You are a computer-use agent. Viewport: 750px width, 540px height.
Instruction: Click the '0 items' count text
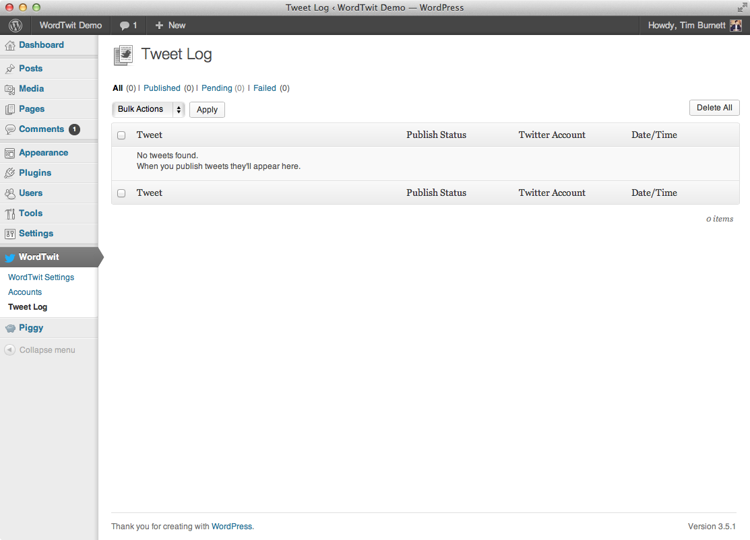(x=720, y=219)
